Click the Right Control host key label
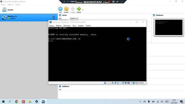Screen dimensions: 185x104 [x=139, y=83]
